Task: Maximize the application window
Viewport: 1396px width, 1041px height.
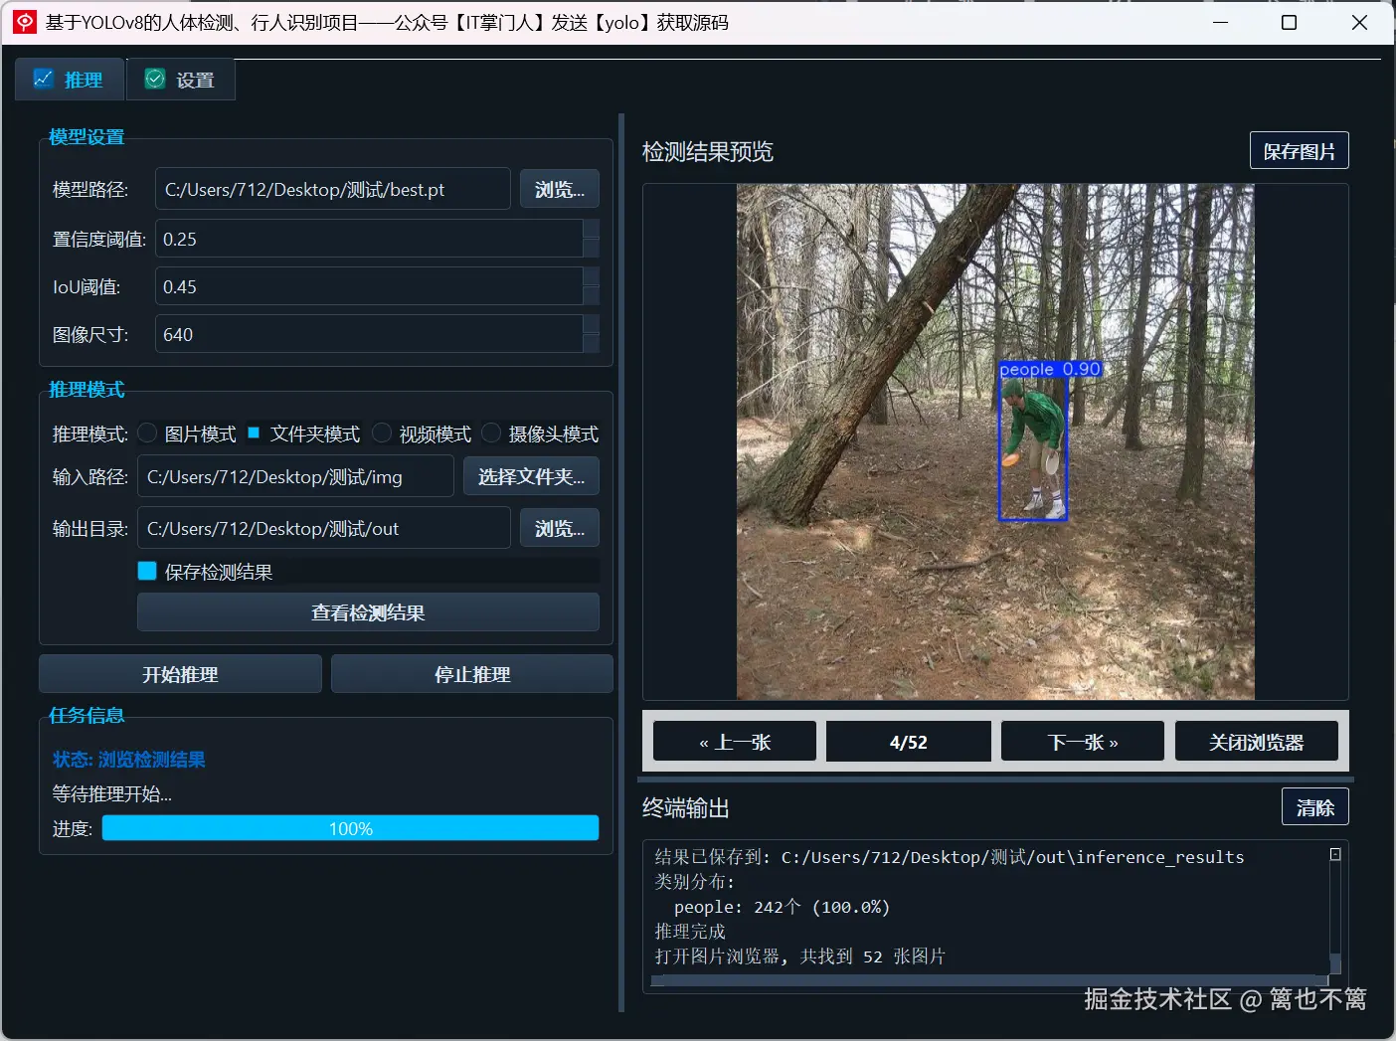Action: pyautogui.click(x=1289, y=22)
